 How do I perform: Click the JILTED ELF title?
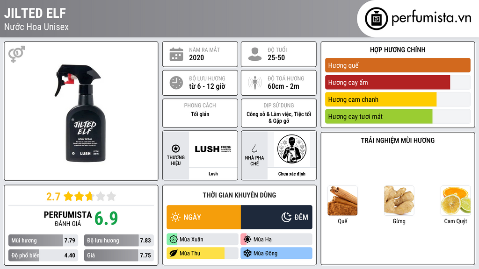tap(35, 13)
